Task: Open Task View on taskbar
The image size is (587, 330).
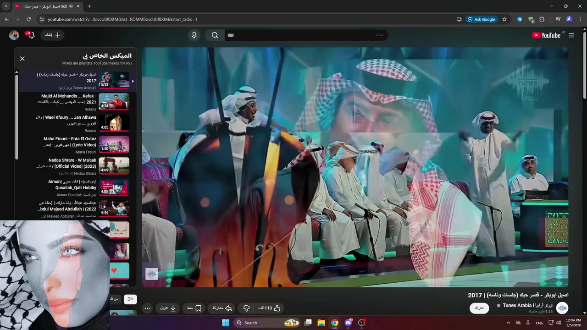Action: coord(308,323)
